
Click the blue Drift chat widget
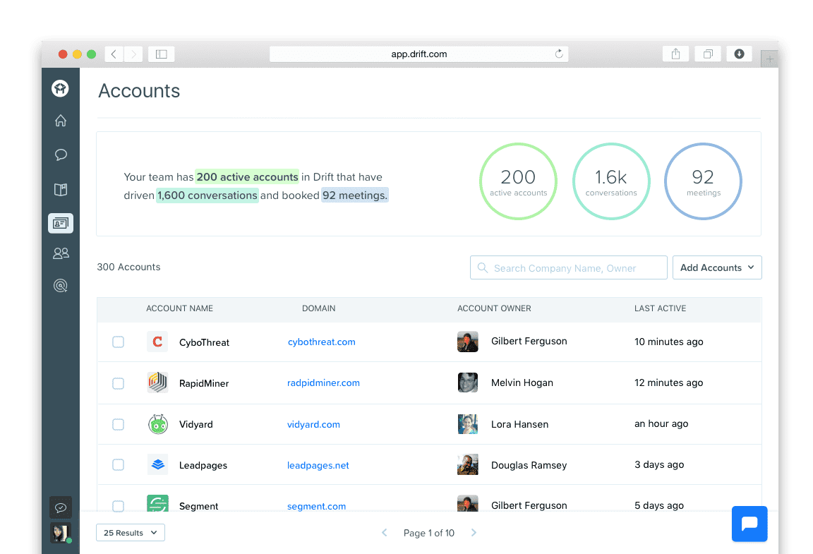(749, 524)
